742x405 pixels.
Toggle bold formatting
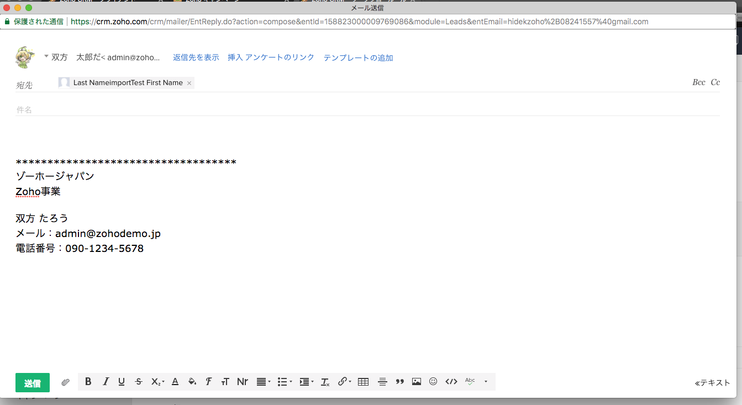point(88,382)
